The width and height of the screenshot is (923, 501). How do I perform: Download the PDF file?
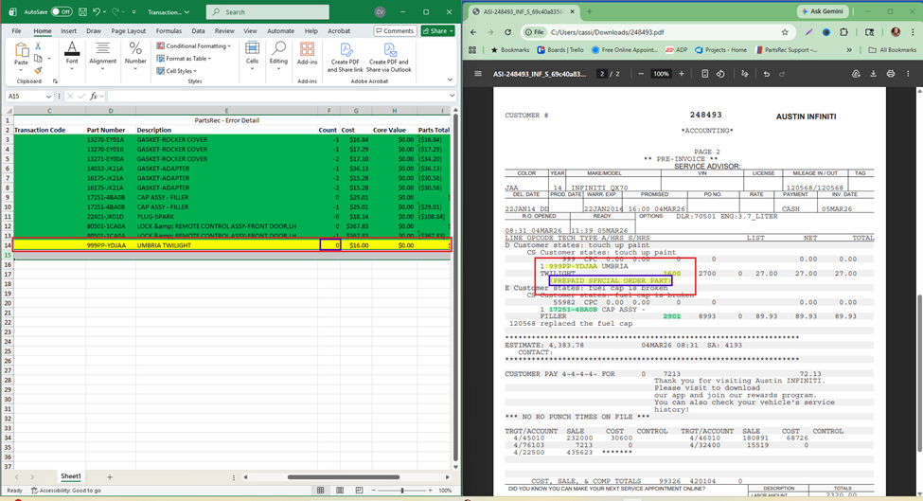(873, 74)
